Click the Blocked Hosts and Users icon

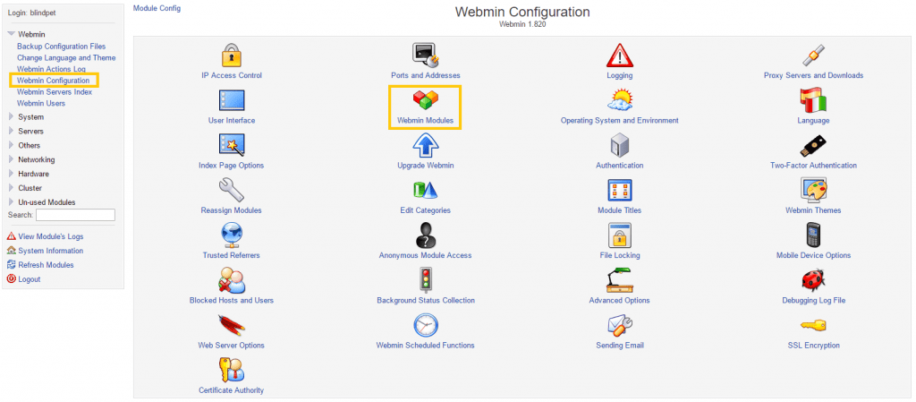(232, 280)
